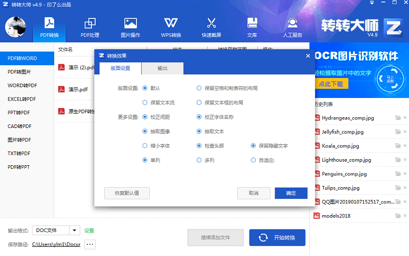The image size is (409, 256).
Task: Click the 恢复默认值 button
Action: (127, 193)
